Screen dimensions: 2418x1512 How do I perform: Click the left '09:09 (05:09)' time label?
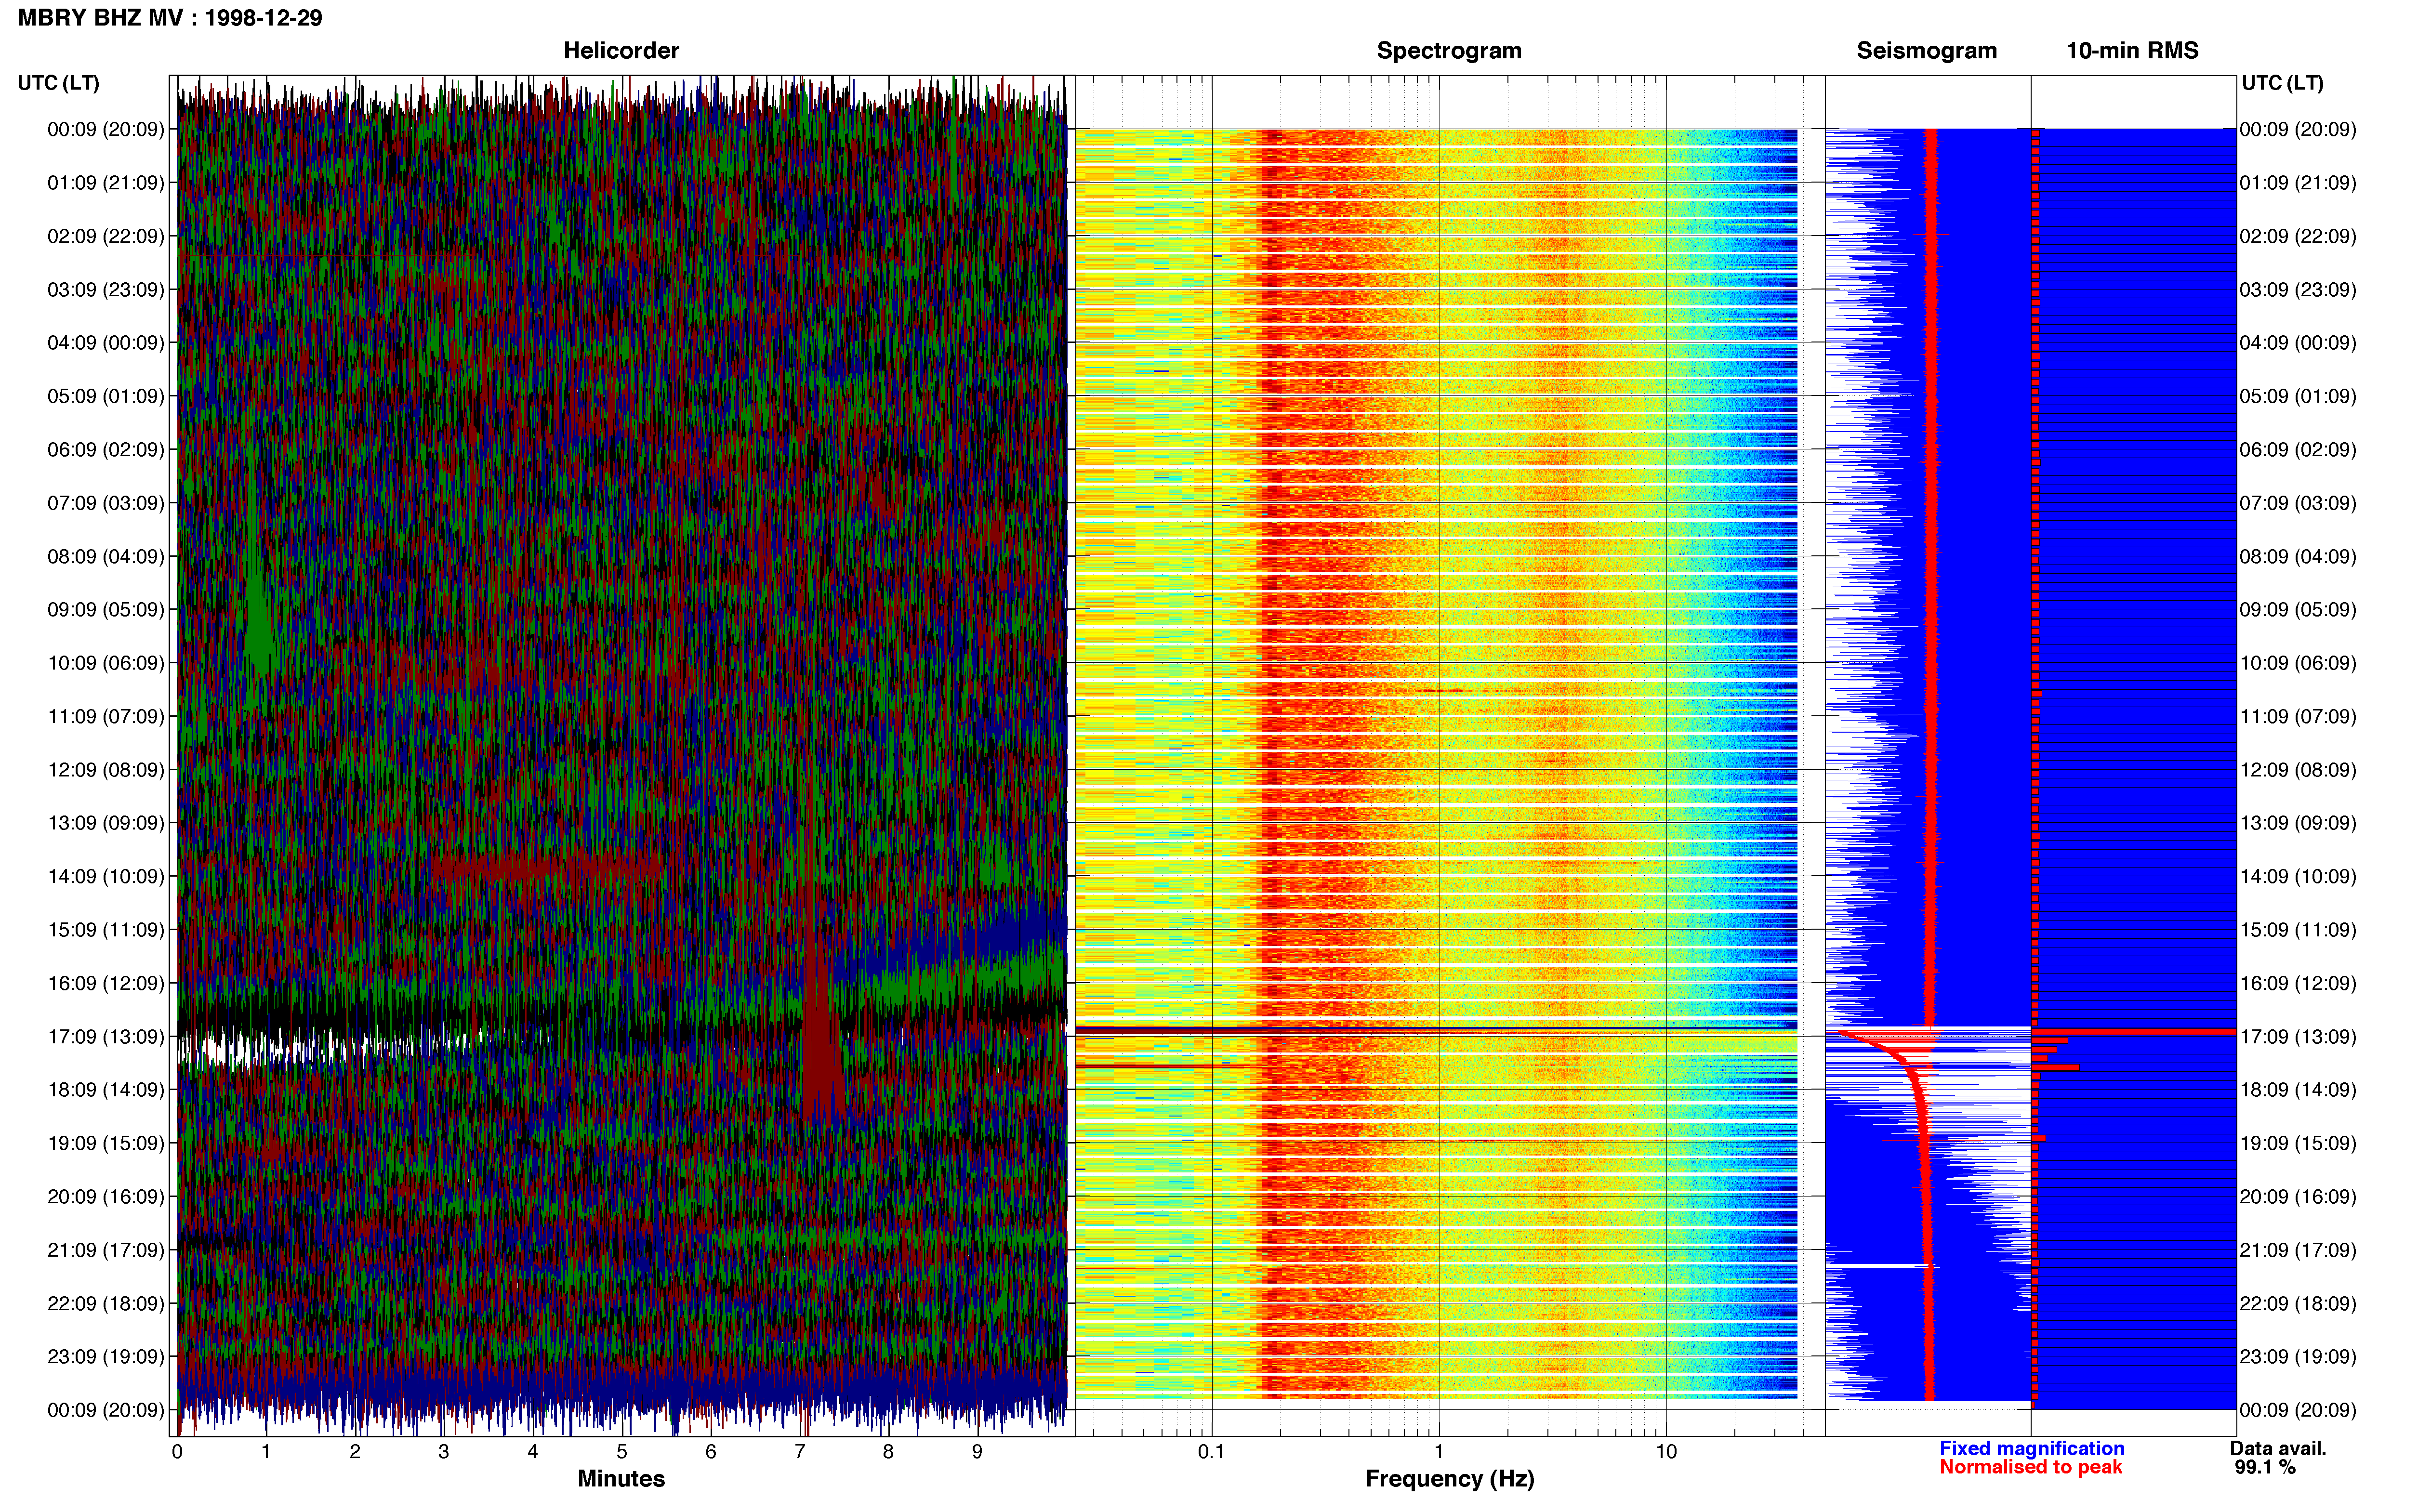(x=106, y=610)
